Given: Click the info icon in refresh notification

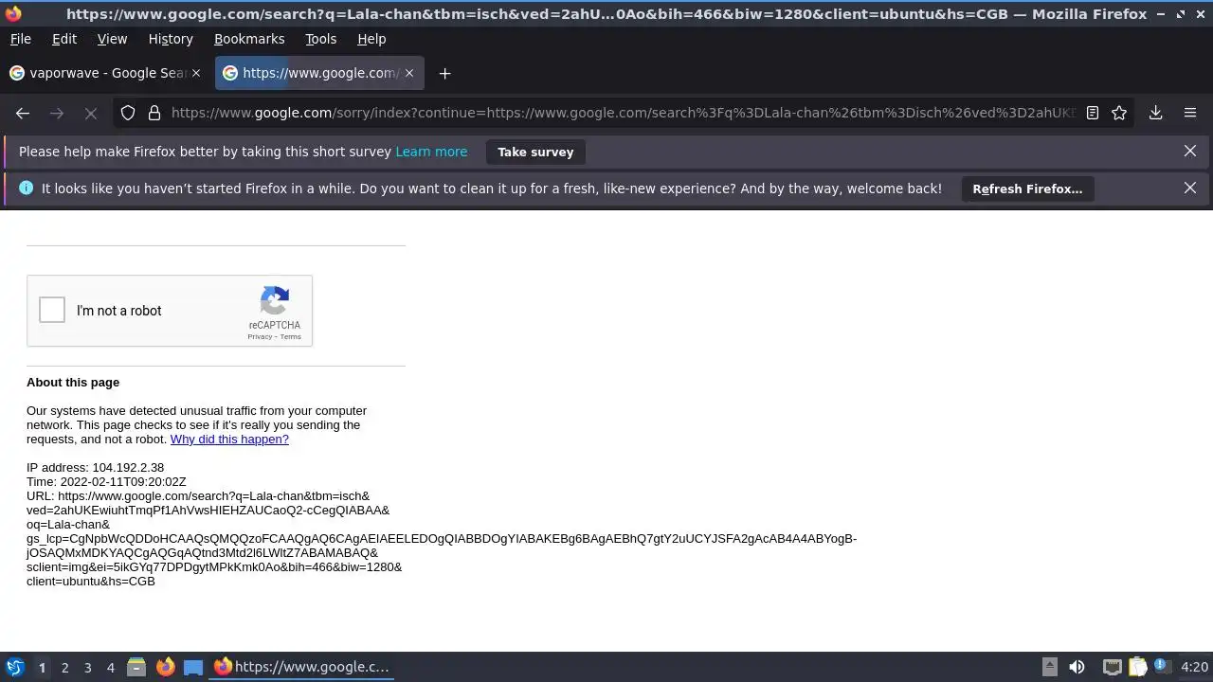Looking at the screenshot, I should pos(26,188).
